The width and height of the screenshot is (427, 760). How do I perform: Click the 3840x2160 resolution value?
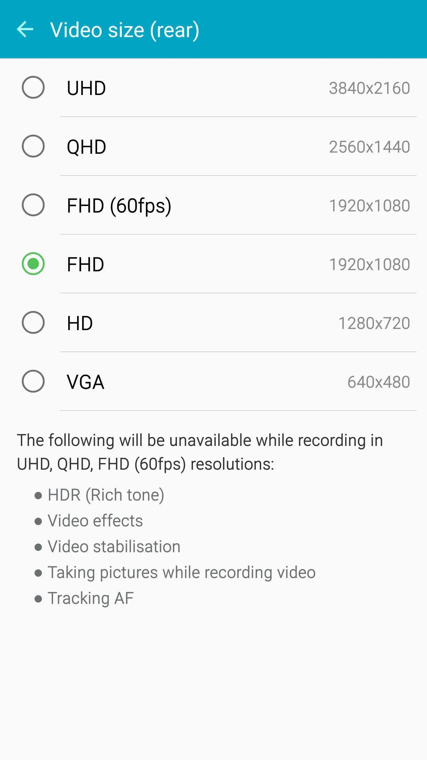[369, 88]
